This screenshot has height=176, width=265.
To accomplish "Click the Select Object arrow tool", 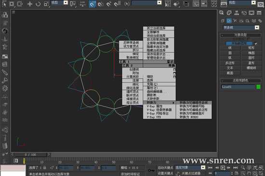I will click(x=4, y=4).
